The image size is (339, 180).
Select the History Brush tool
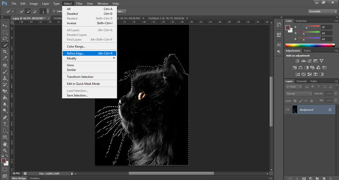pyautogui.click(x=5, y=85)
